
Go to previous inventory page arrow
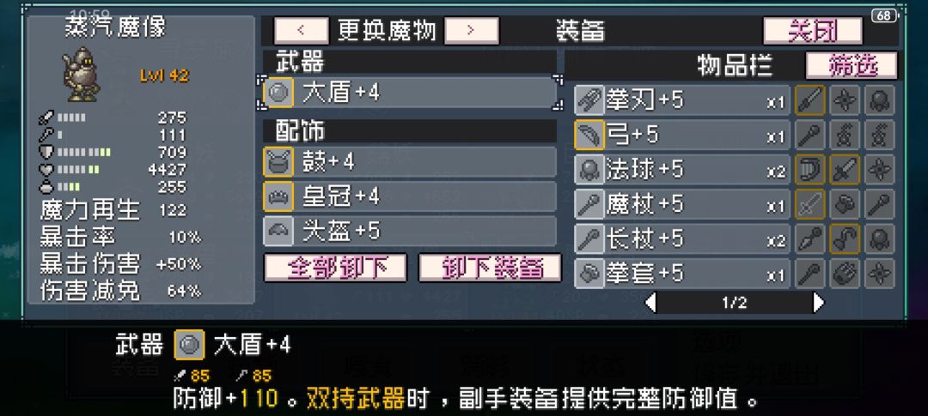click(650, 303)
